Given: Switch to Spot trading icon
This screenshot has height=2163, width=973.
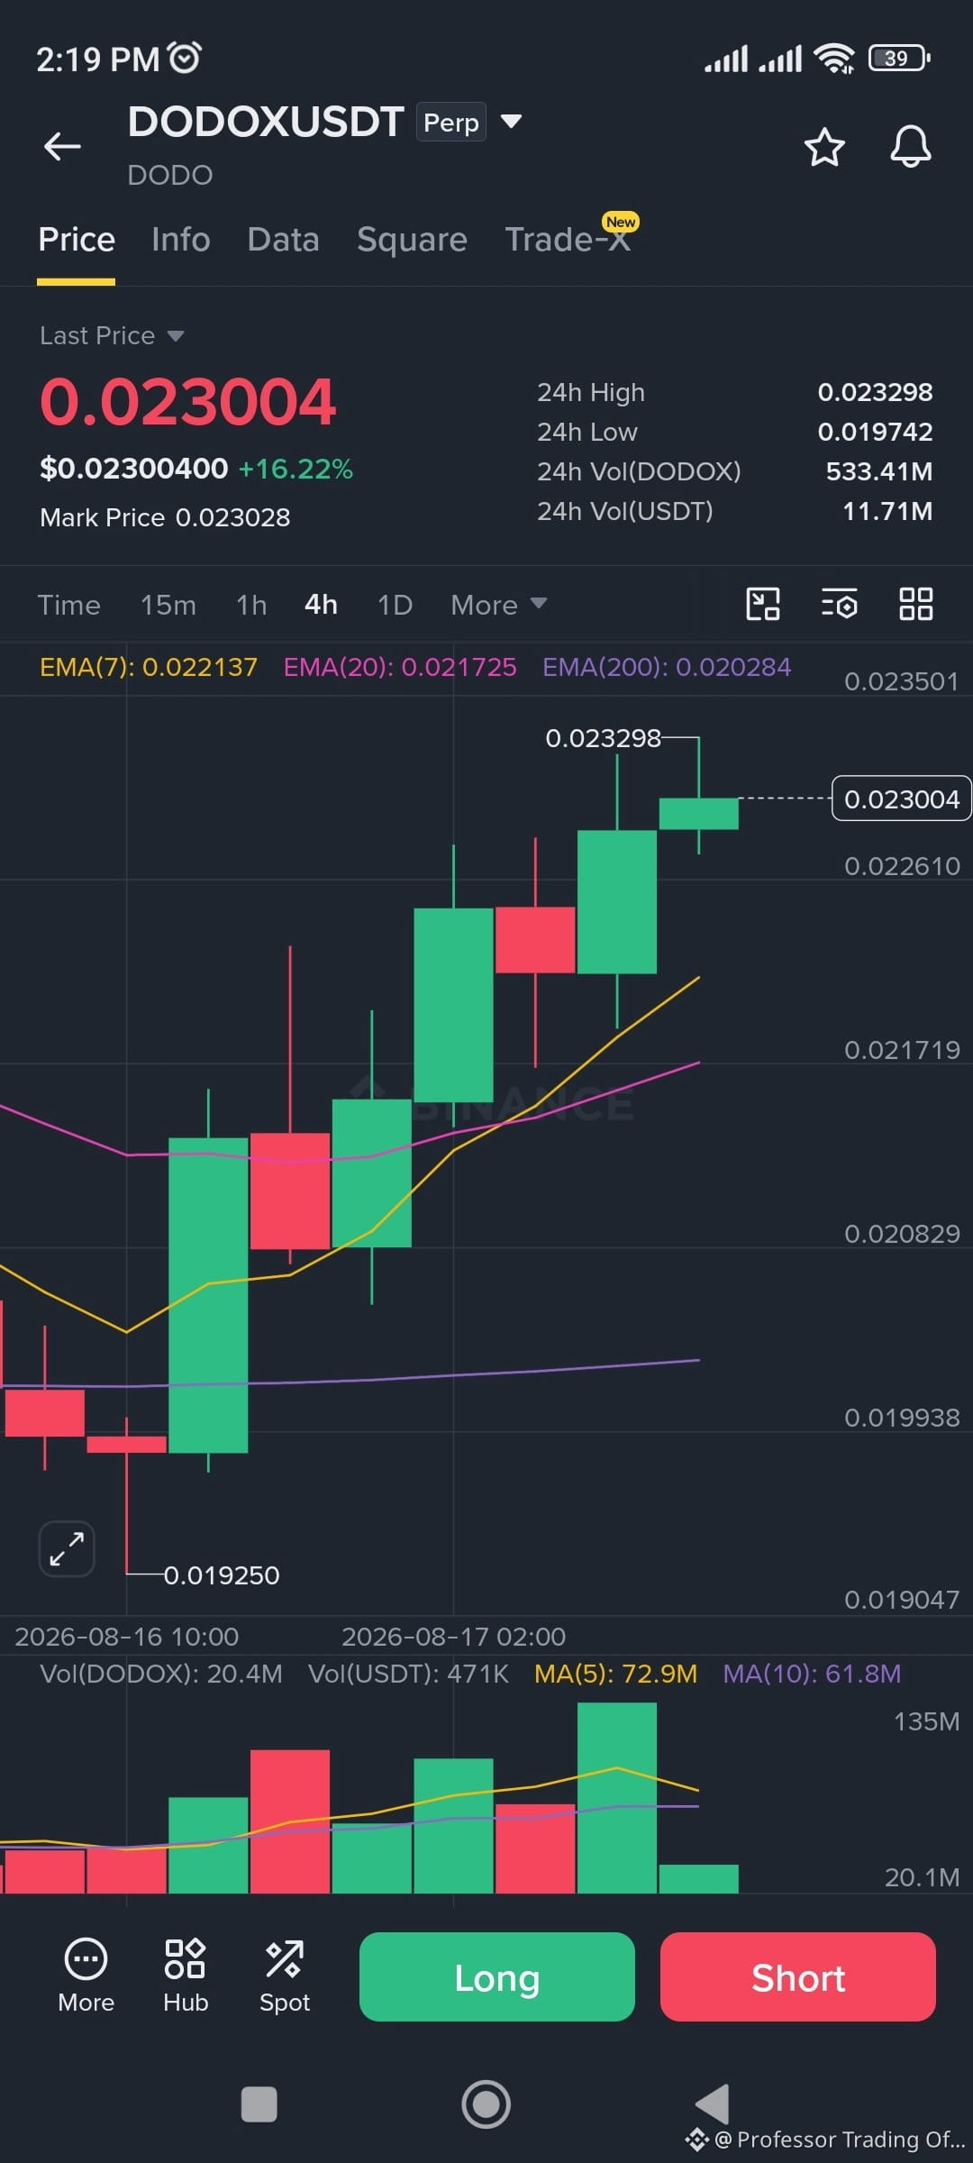Looking at the screenshot, I should tap(285, 1976).
